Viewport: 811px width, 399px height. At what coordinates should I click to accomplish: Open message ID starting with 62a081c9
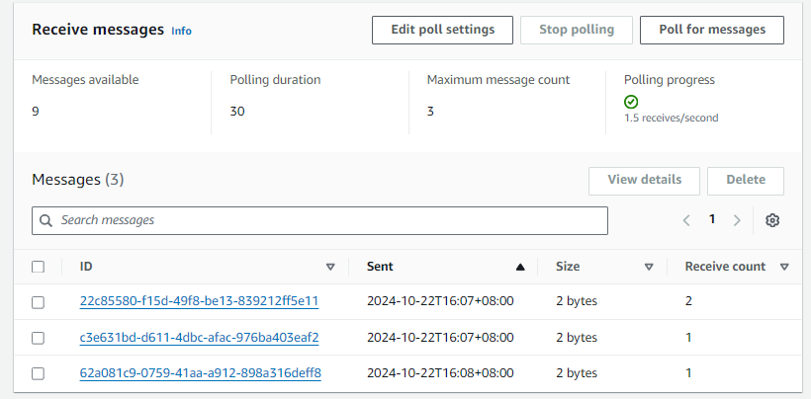click(200, 373)
